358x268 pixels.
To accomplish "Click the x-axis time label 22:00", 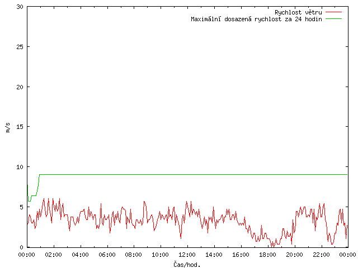I will [321, 255].
